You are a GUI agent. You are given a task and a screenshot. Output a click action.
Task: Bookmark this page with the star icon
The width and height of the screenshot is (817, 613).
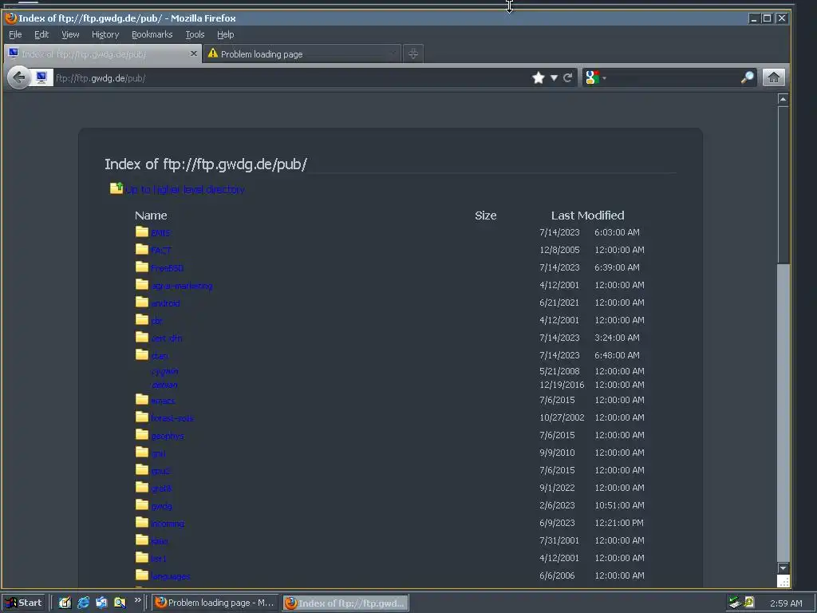pos(539,78)
